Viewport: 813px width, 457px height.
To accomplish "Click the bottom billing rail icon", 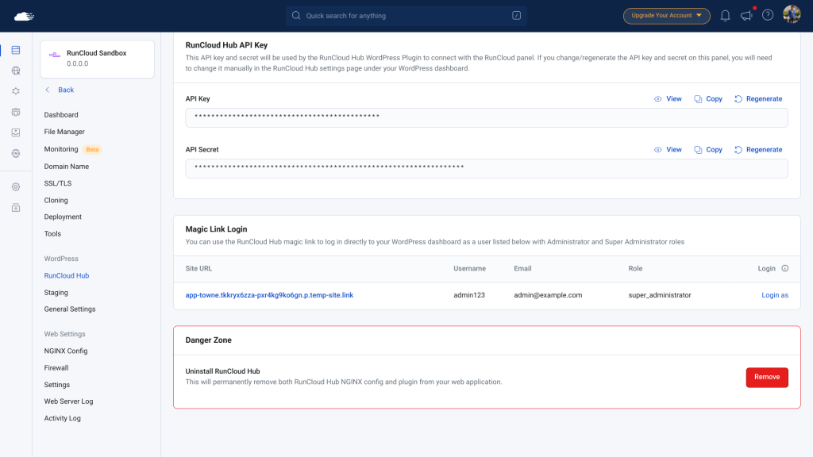I will tap(16, 208).
